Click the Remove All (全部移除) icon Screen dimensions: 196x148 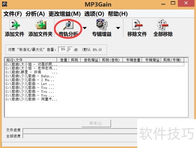(x=163, y=25)
